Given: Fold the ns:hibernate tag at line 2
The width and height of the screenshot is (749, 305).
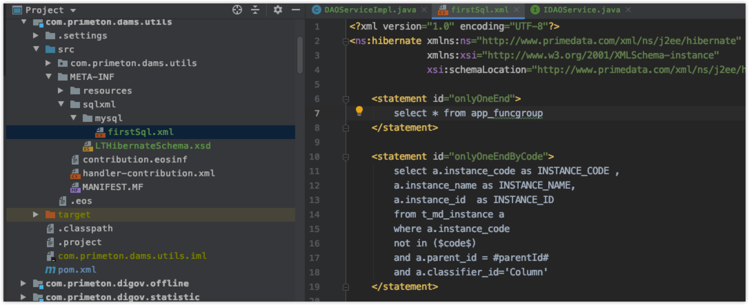Looking at the screenshot, I should (x=346, y=42).
